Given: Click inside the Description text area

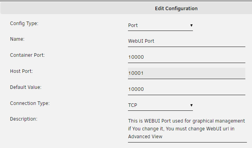Looking at the screenshot, I should click(x=187, y=129).
